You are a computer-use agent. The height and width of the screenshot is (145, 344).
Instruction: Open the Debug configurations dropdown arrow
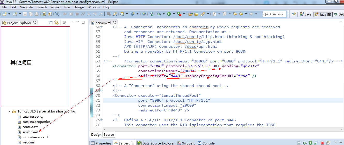coord(163,14)
